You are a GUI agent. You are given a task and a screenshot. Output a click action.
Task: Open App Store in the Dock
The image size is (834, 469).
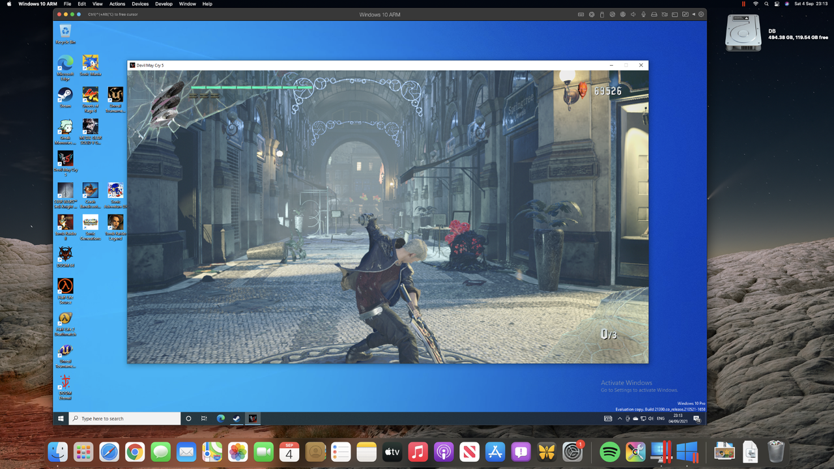pos(495,451)
